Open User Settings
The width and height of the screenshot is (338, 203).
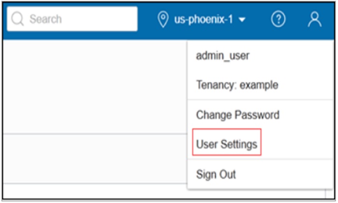point(226,144)
